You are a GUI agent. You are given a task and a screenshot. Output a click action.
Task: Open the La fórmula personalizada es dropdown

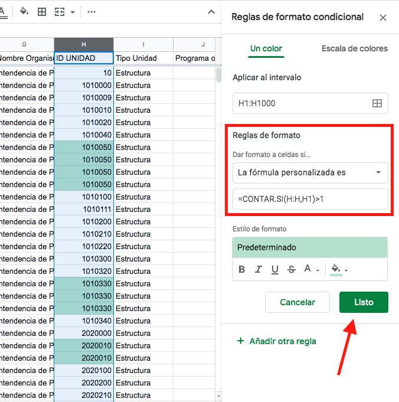pos(310,172)
